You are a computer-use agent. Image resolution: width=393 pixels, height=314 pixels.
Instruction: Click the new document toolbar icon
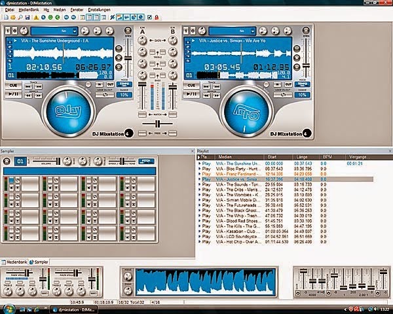(6, 17)
